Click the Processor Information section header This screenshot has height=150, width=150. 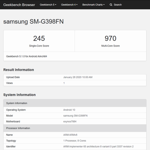75,128
